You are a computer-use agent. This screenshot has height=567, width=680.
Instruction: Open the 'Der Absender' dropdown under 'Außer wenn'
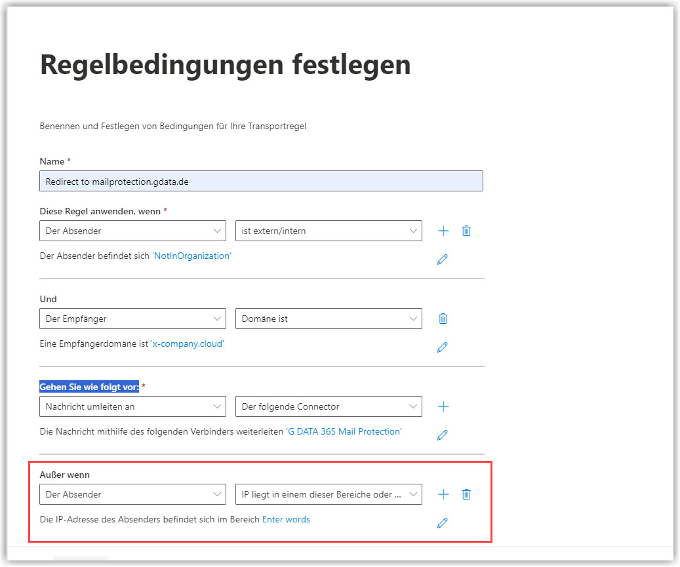(x=132, y=494)
